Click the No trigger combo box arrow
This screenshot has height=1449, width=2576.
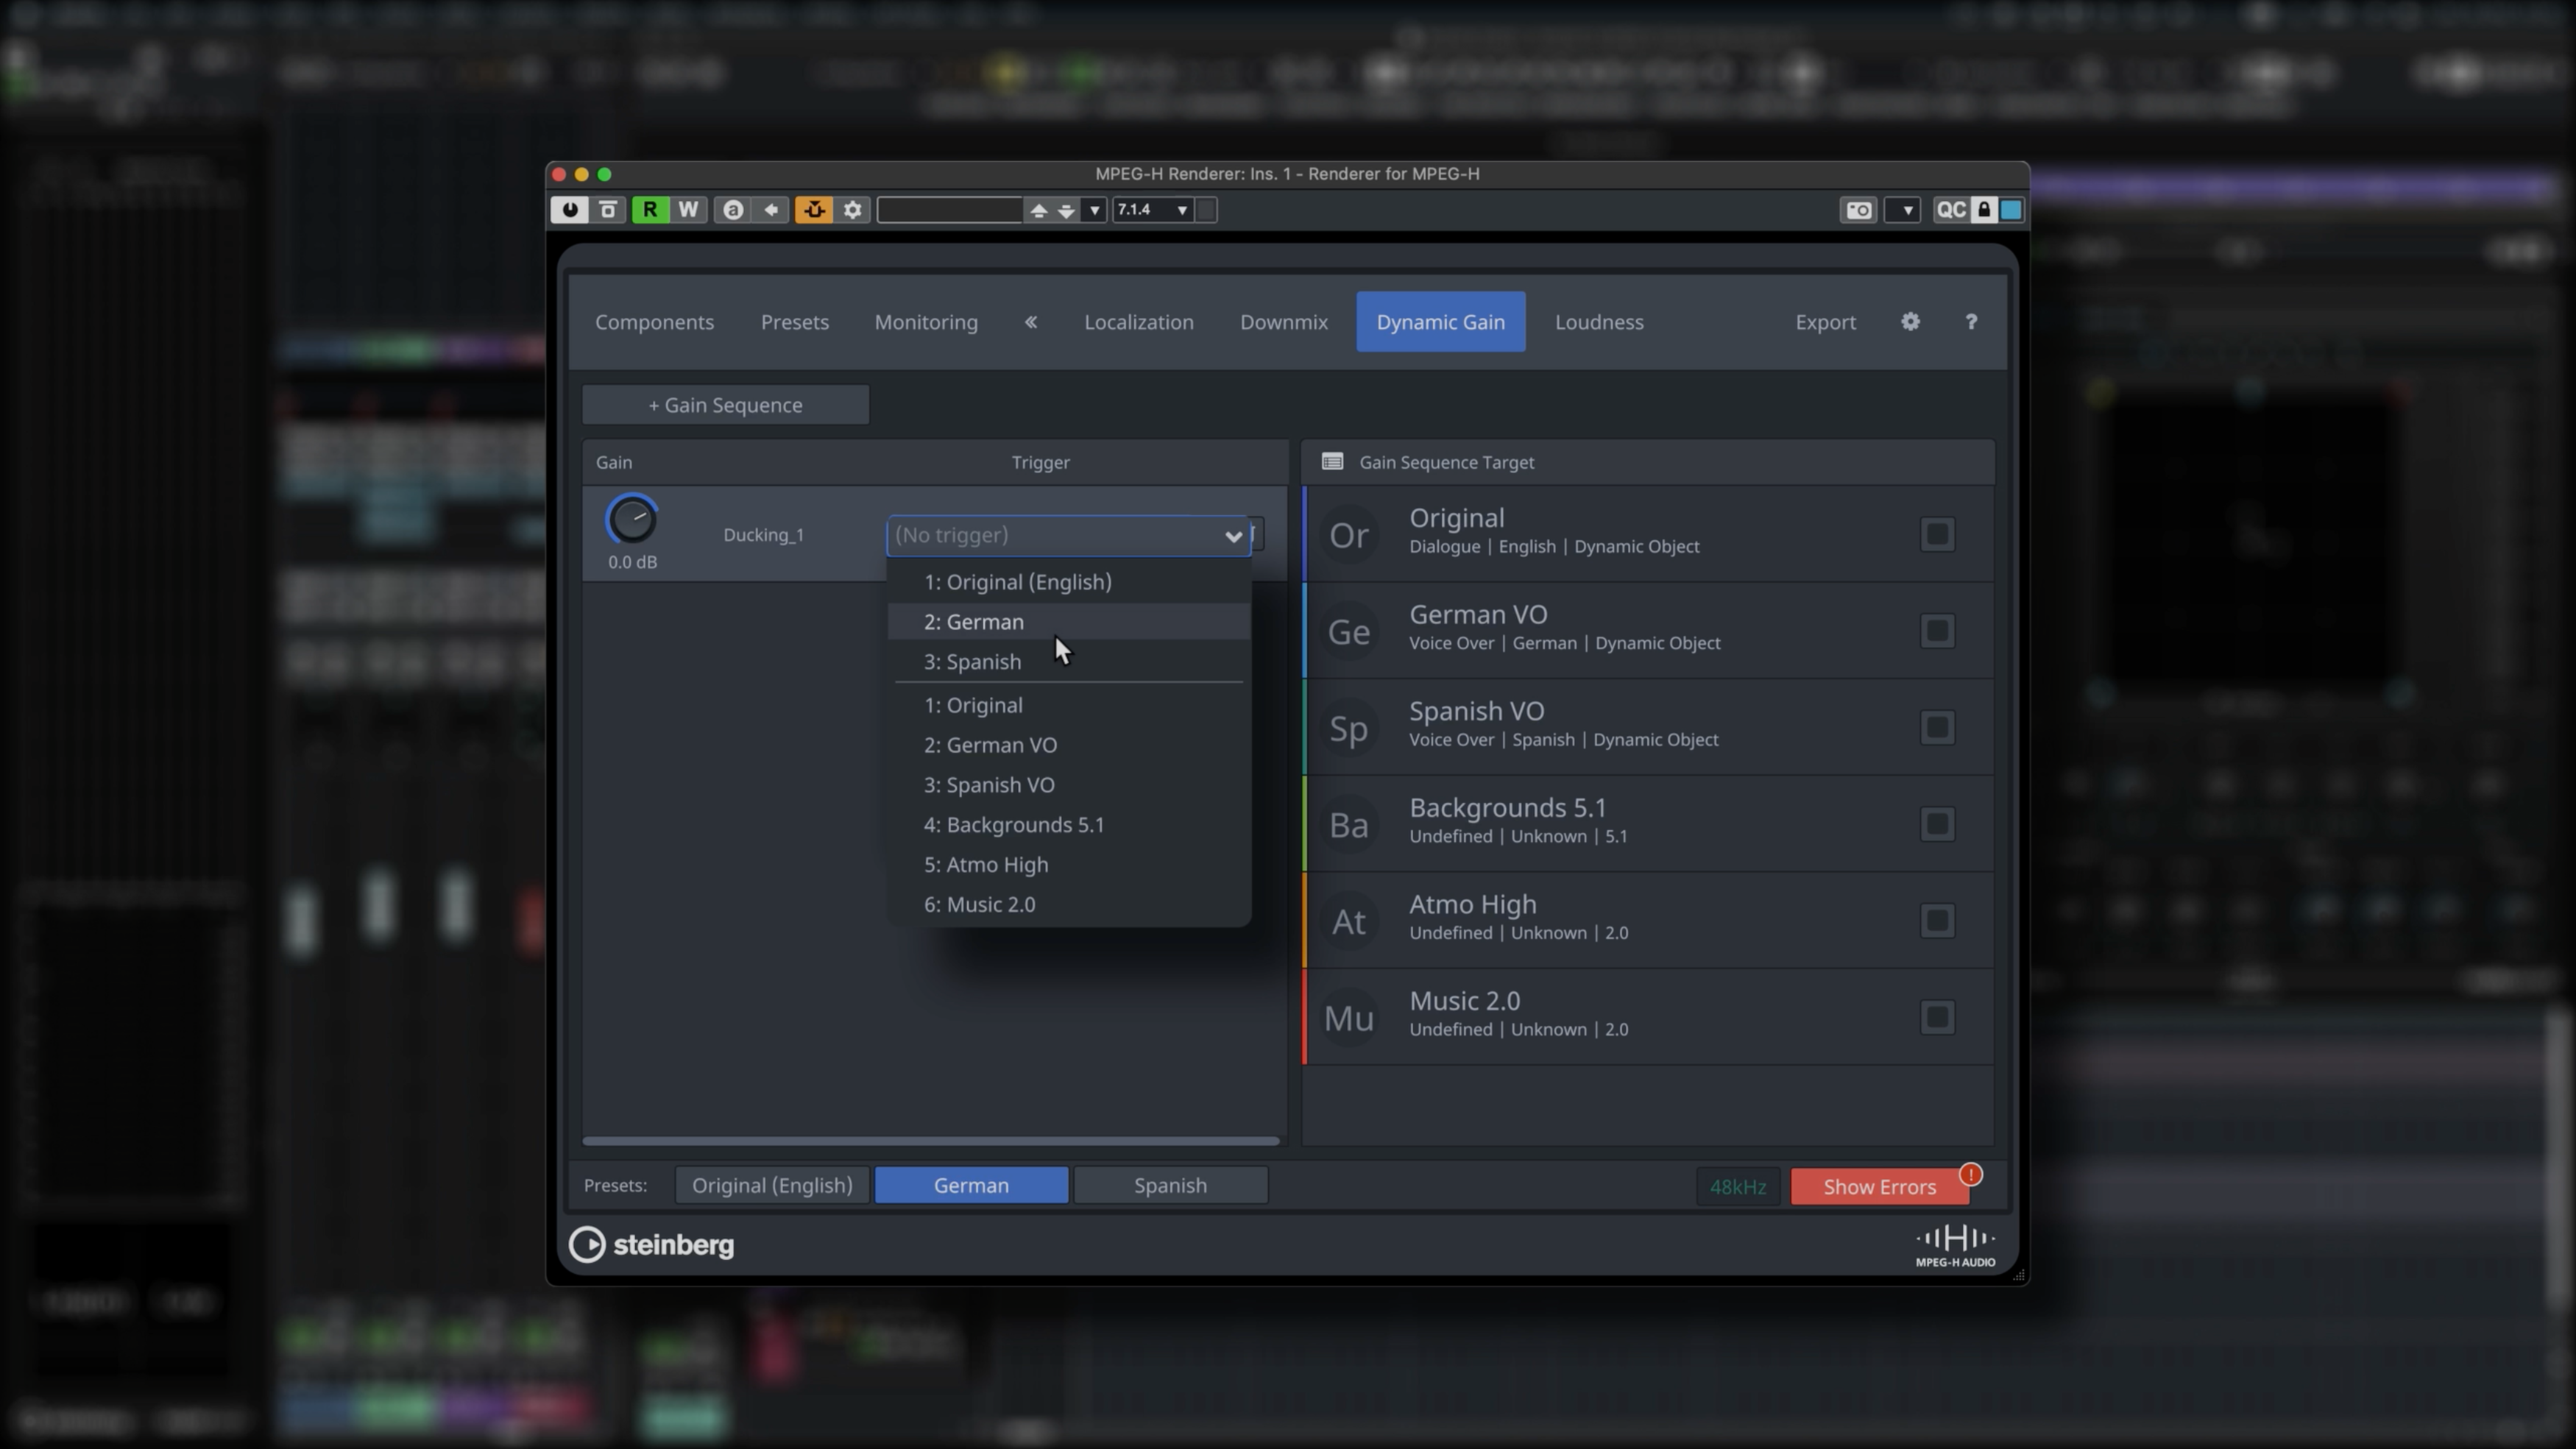[1232, 536]
